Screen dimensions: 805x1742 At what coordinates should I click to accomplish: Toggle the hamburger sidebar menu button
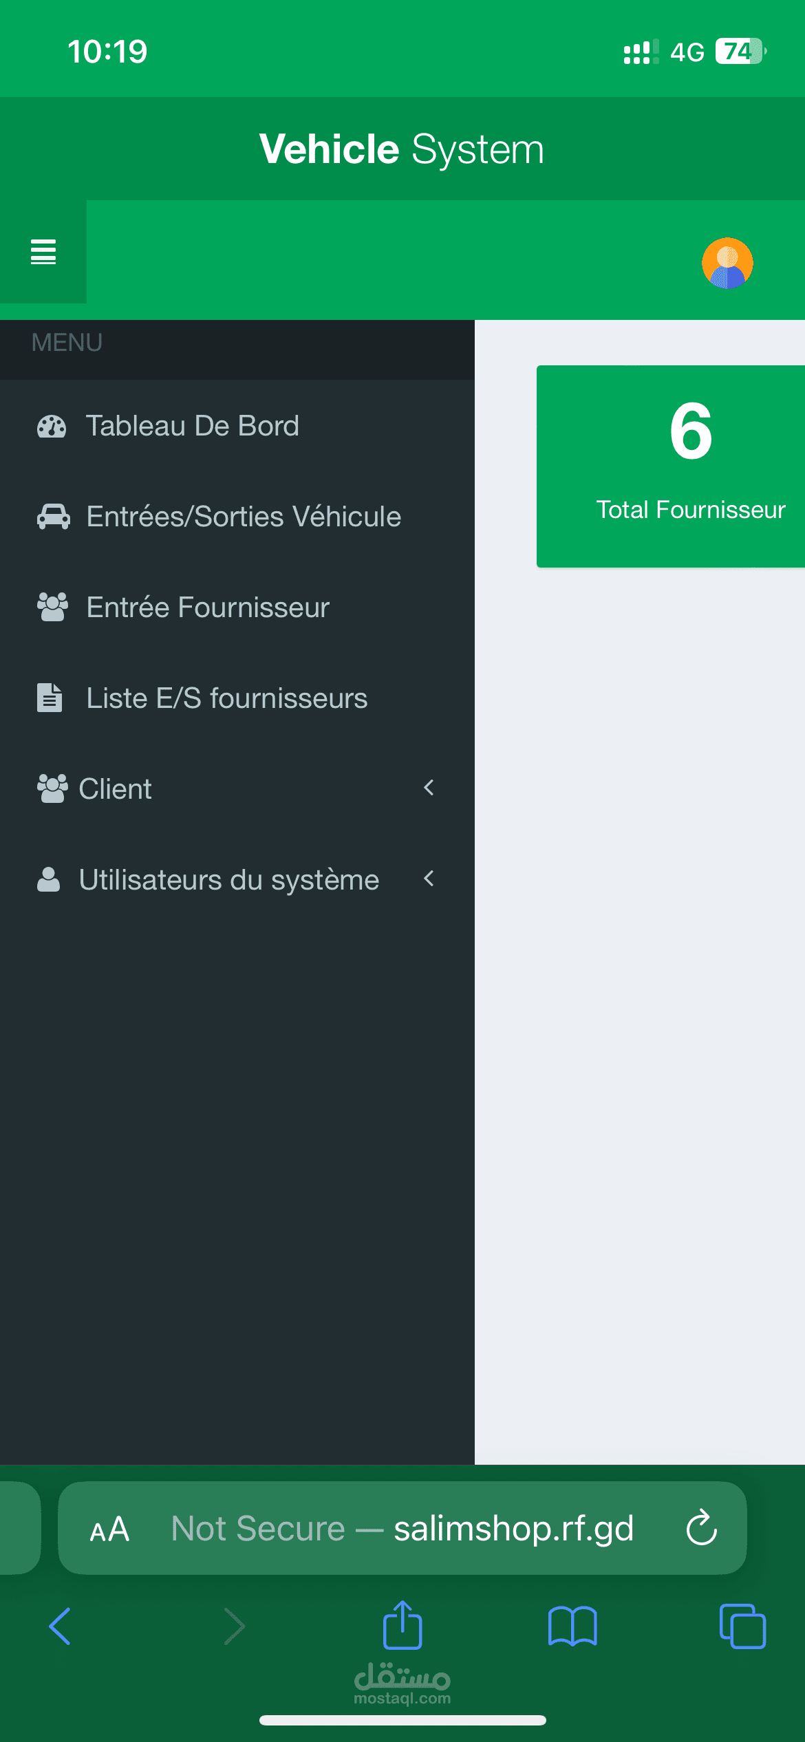click(43, 252)
